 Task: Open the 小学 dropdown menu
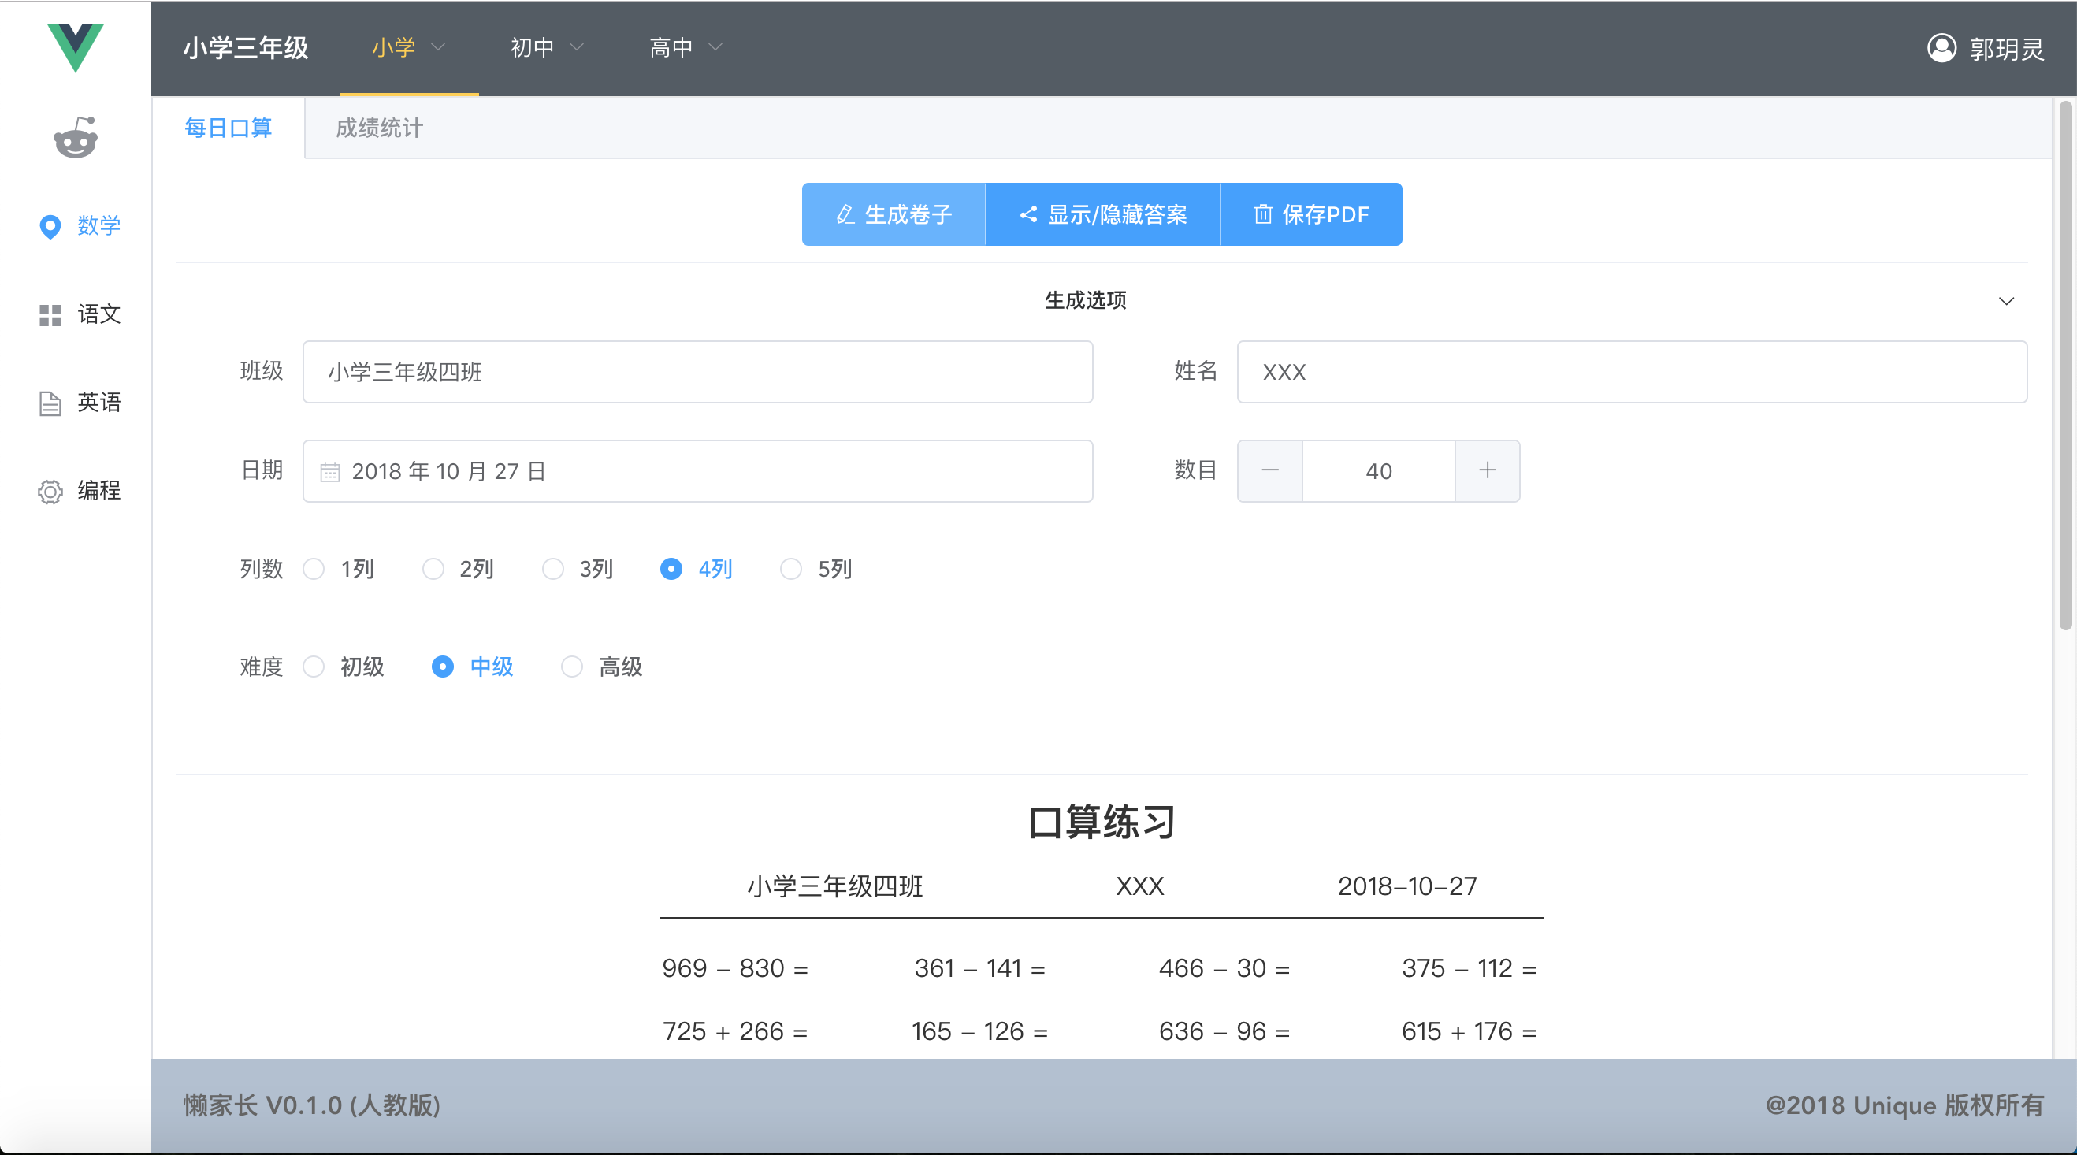[x=409, y=48]
